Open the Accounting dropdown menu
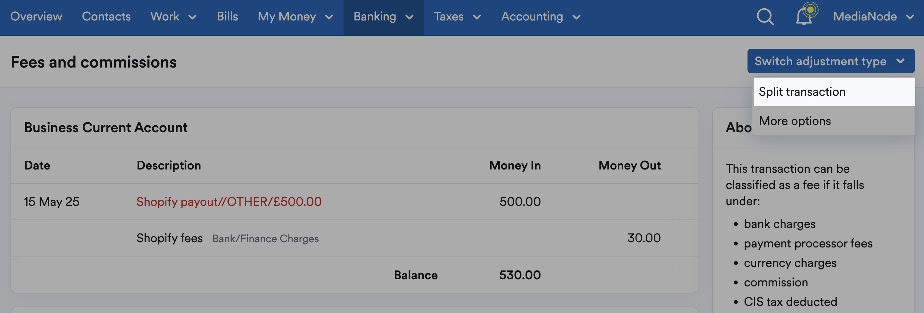 540,17
